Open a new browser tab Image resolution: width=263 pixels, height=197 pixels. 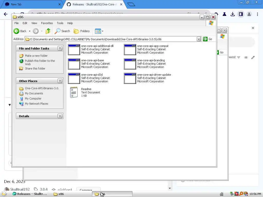(x=131, y=4)
